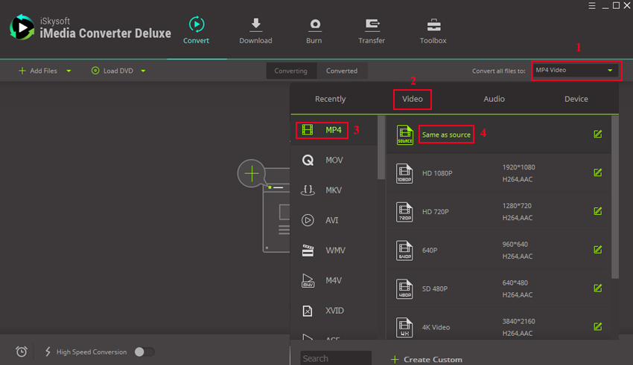Open the Convert section
This screenshot has height=365, width=633.
click(196, 30)
